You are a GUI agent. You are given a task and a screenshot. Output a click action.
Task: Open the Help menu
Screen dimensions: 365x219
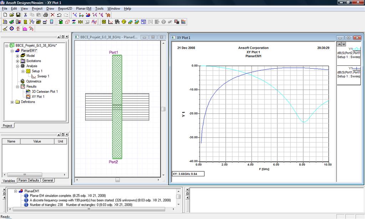pos(127,9)
